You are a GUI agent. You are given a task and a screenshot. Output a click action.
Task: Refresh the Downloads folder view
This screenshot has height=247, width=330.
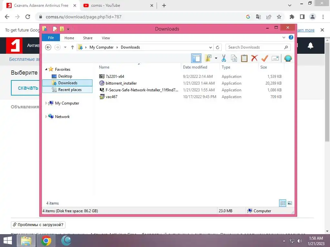click(218, 47)
